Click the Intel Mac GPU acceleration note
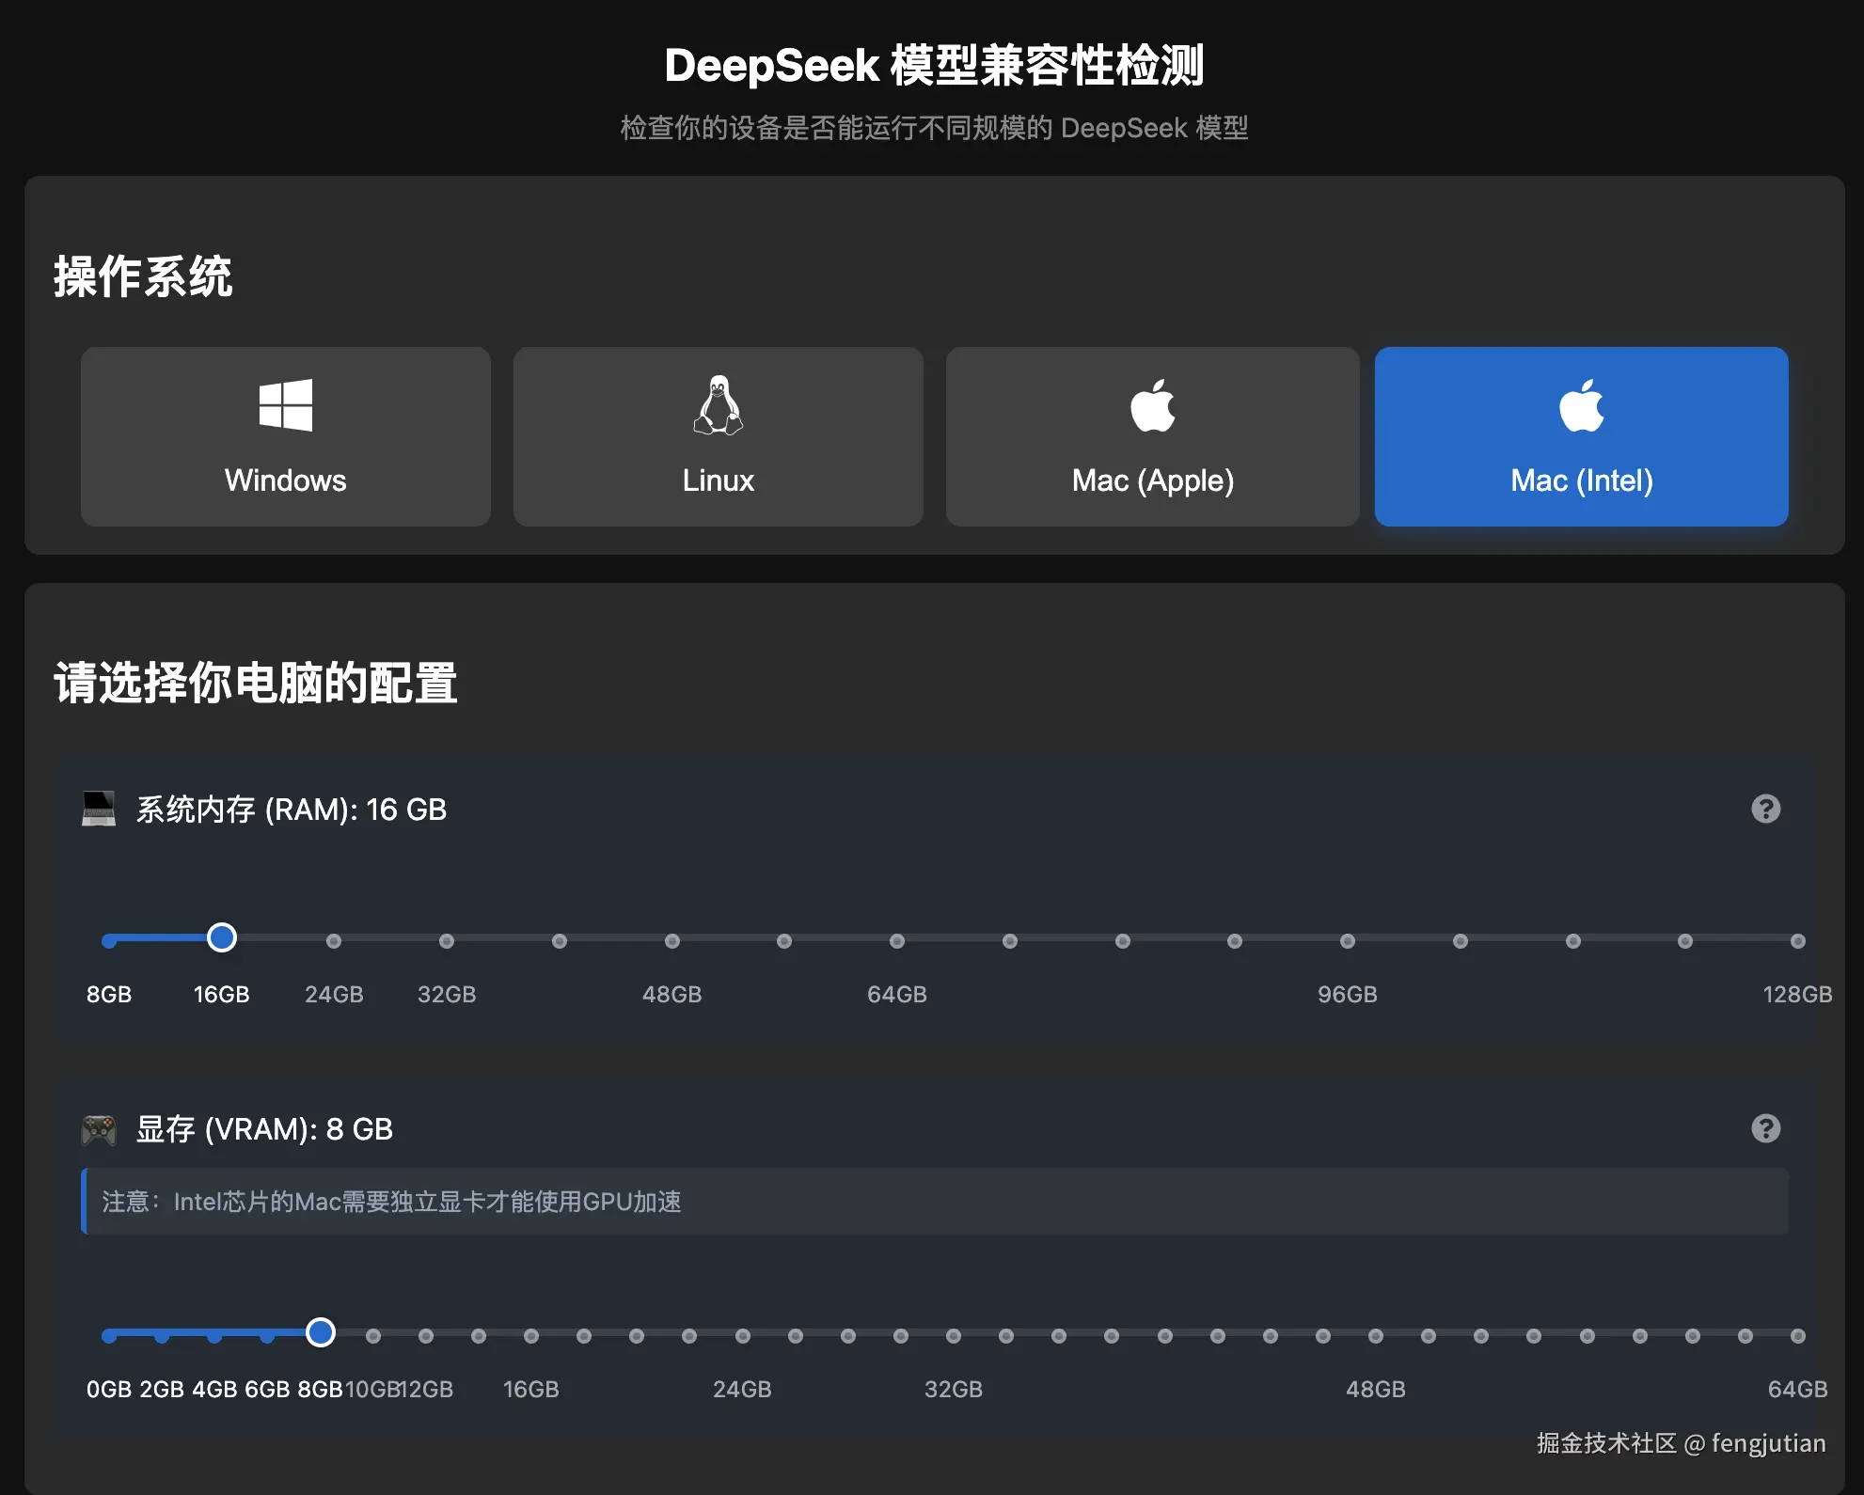The height and width of the screenshot is (1495, 1864). 935,1202
